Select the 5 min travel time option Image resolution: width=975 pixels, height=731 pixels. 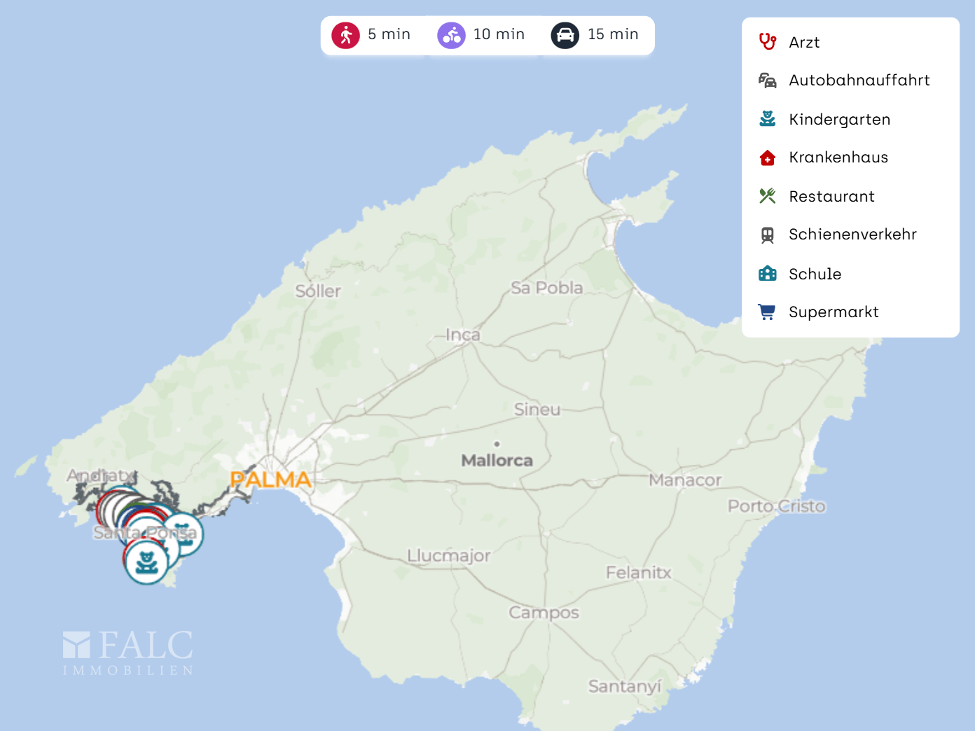389,34
